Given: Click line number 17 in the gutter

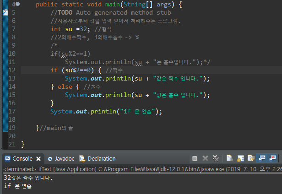Looking at the screenshot, I should [12, 111].
